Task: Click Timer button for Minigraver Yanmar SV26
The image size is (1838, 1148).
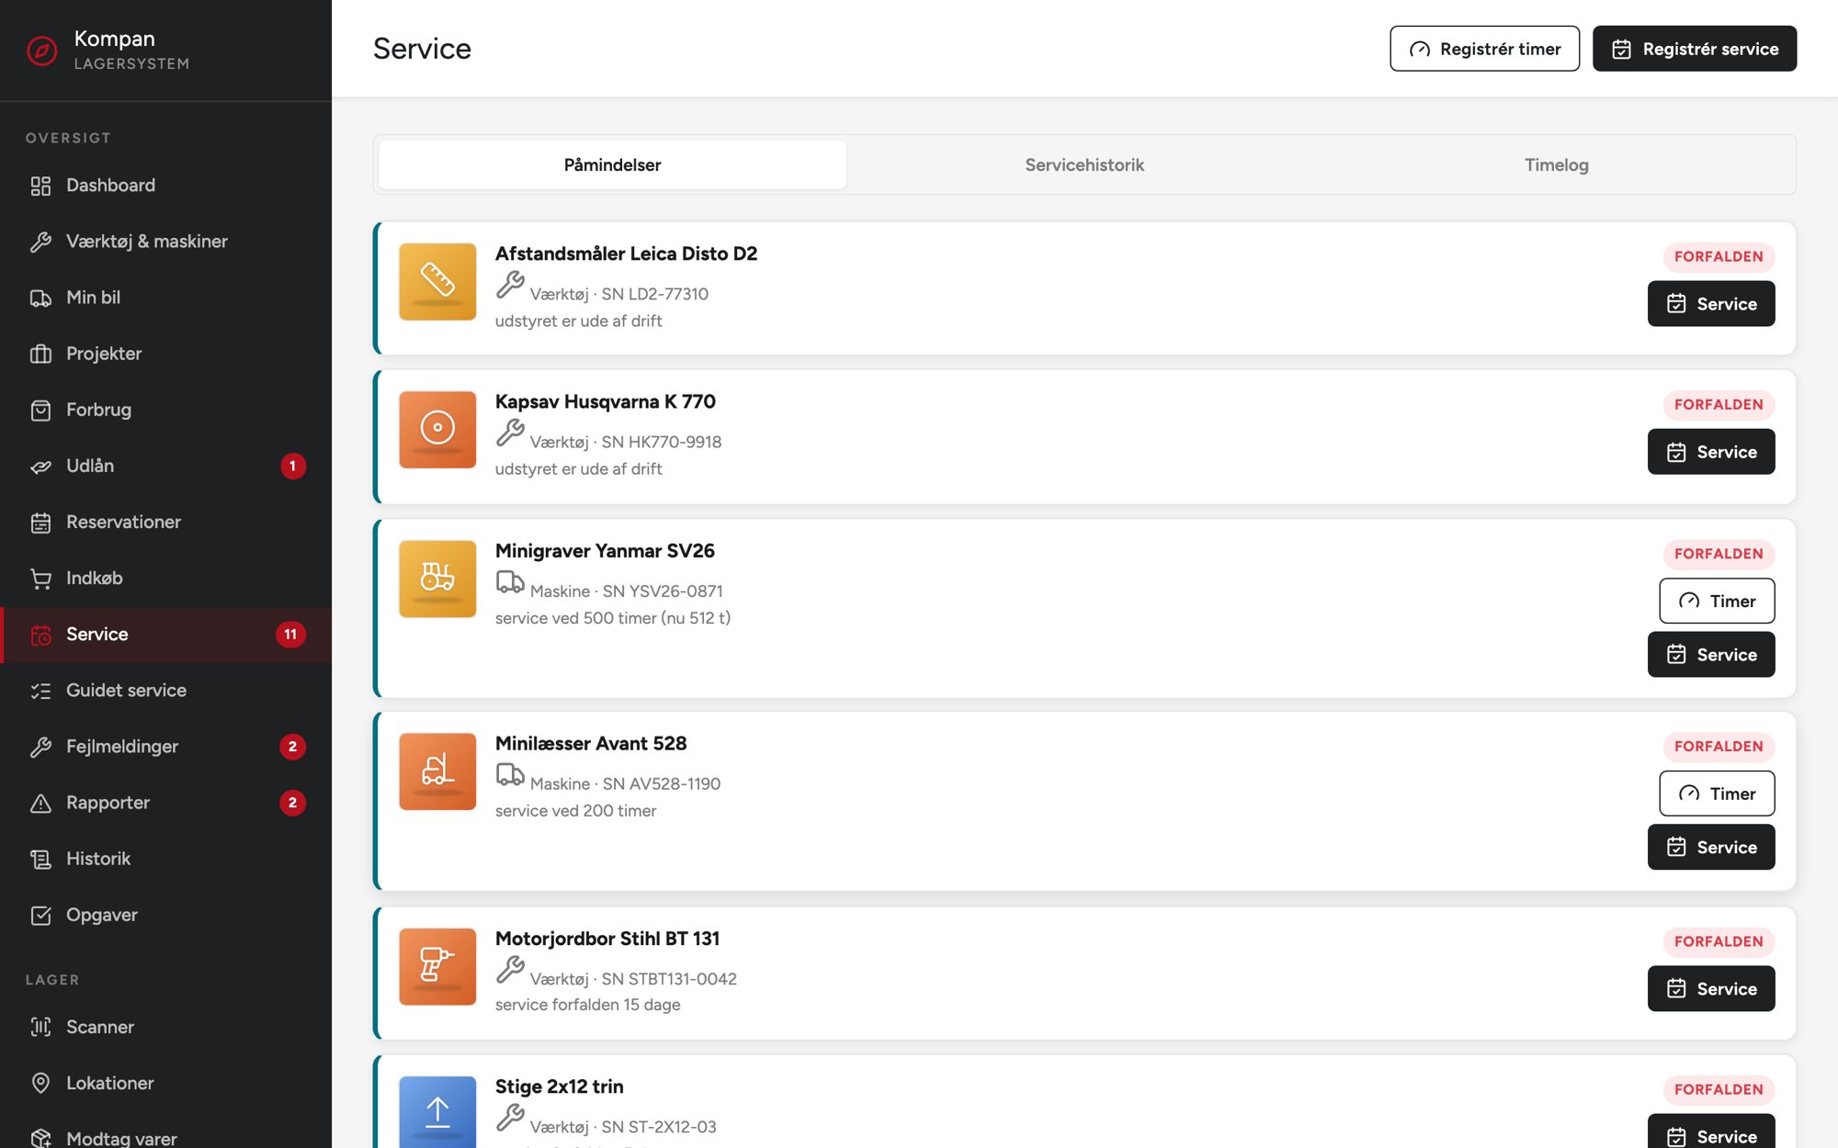Action: [x=1717, y=601]
